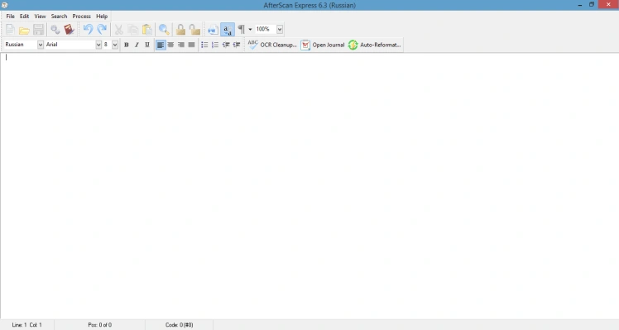Open the Process menu

81,17
